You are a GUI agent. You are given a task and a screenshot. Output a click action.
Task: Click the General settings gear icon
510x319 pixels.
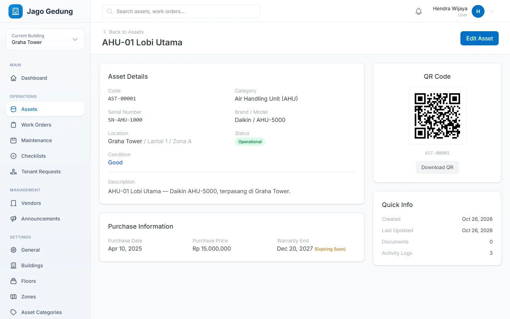[x=13, y=250]
